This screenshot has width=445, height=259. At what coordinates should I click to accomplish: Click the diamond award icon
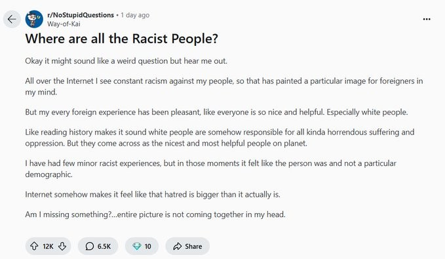[x=136, y=246]
